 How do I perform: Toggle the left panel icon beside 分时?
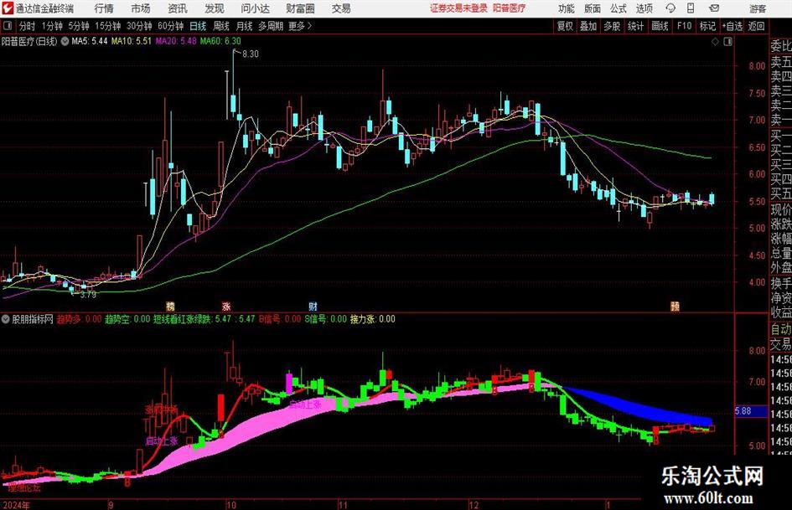(8, 26)
